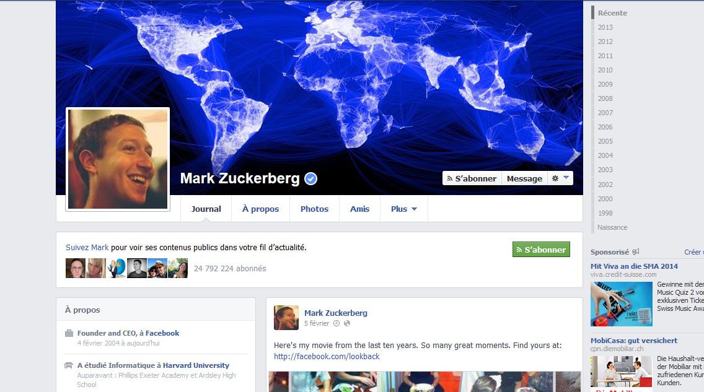This screenshot has width=704, height=392.
Task: Open the Photos tab
Action: [x=314, y=209]
